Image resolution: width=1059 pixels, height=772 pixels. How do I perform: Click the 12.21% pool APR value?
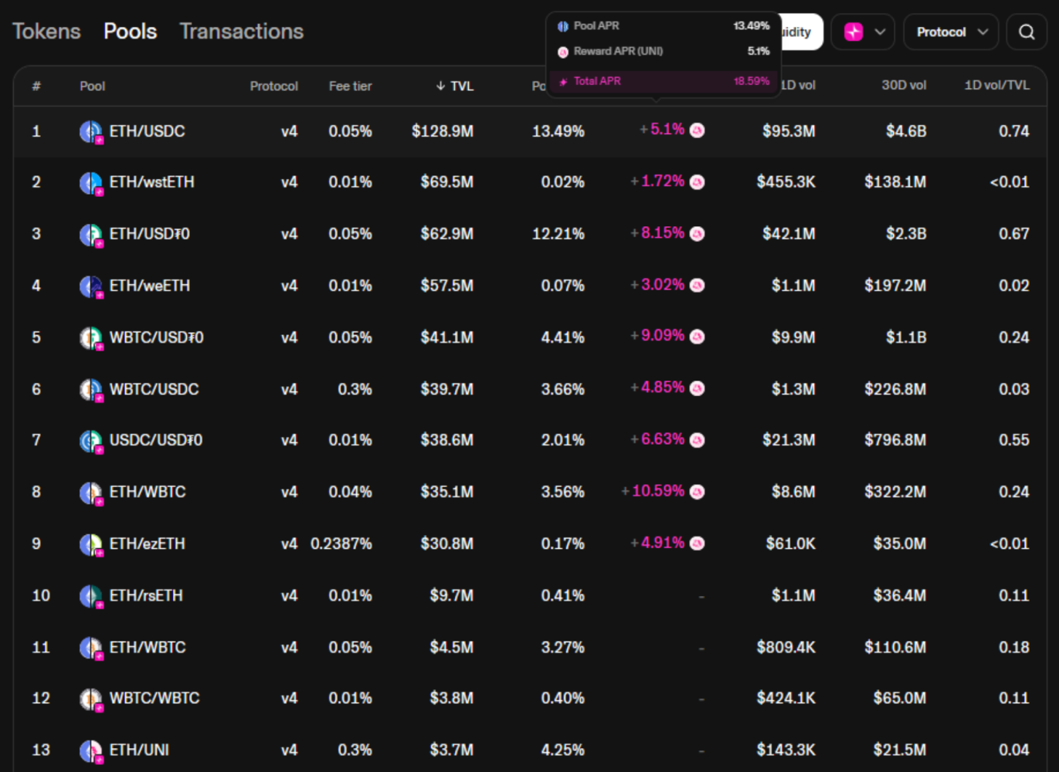click(558, 234)
